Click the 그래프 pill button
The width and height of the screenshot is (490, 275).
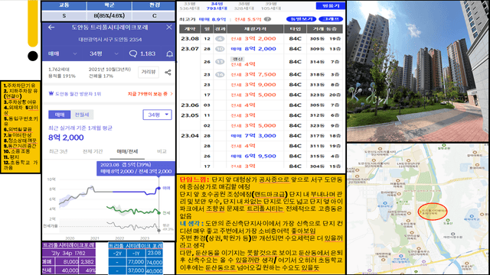click(x=331, y=19)
